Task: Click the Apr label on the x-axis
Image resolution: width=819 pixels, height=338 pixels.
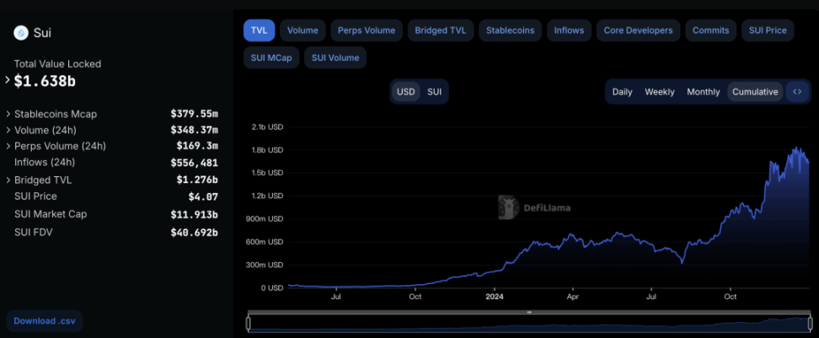Action: [x=573, y=297]
